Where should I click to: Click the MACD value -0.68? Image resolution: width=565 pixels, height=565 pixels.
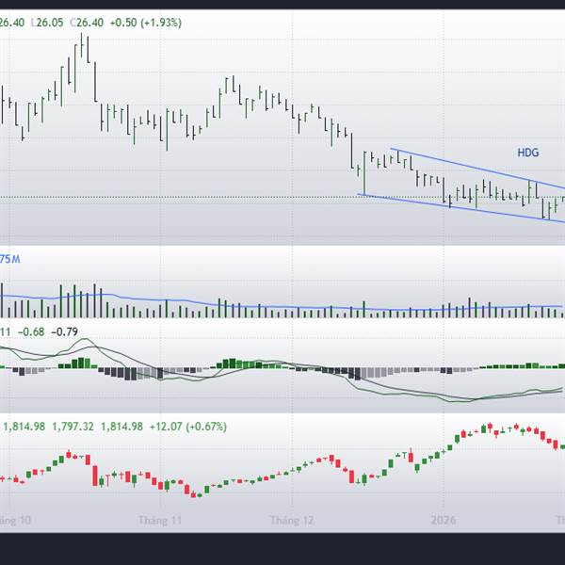coord(31,331)
